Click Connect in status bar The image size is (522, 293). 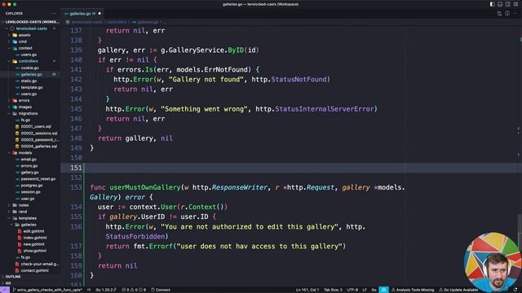161,290
